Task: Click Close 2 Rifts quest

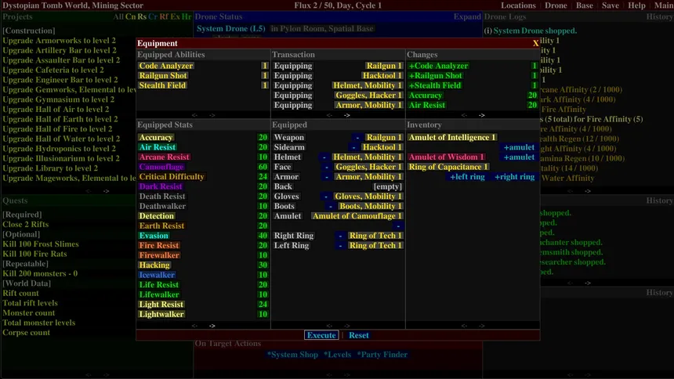Action: (25, 224)
